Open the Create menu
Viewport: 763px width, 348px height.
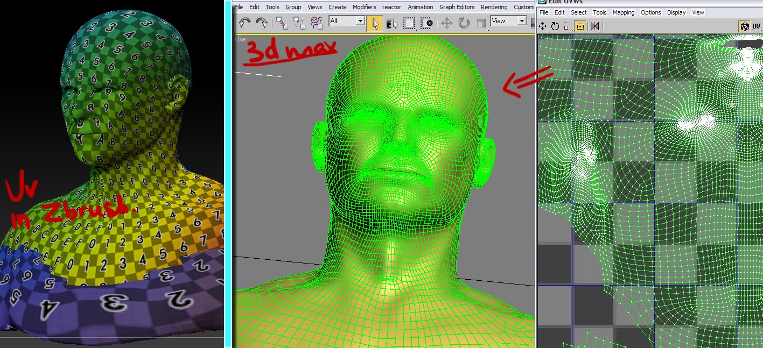click(x=338, y=7)
